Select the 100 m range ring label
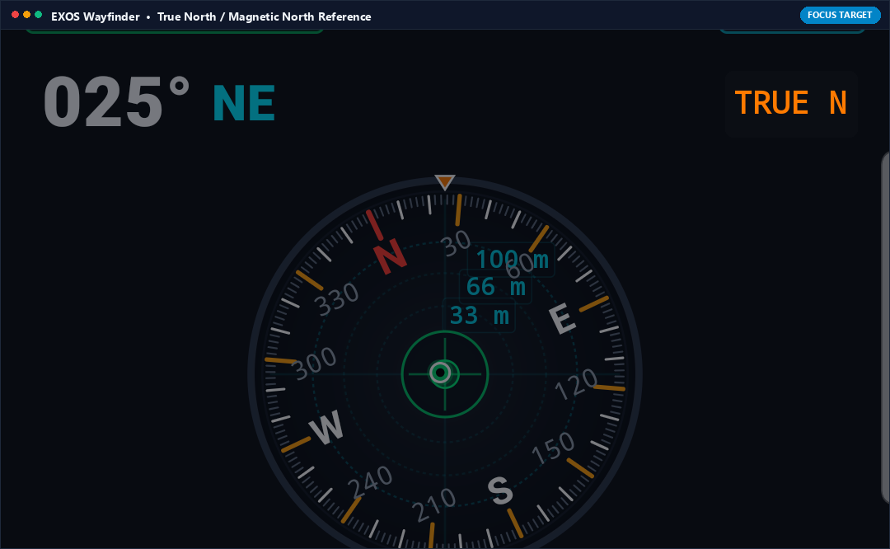Image resolution: width=890 pixels, height=549 pixels. [511, 260]
